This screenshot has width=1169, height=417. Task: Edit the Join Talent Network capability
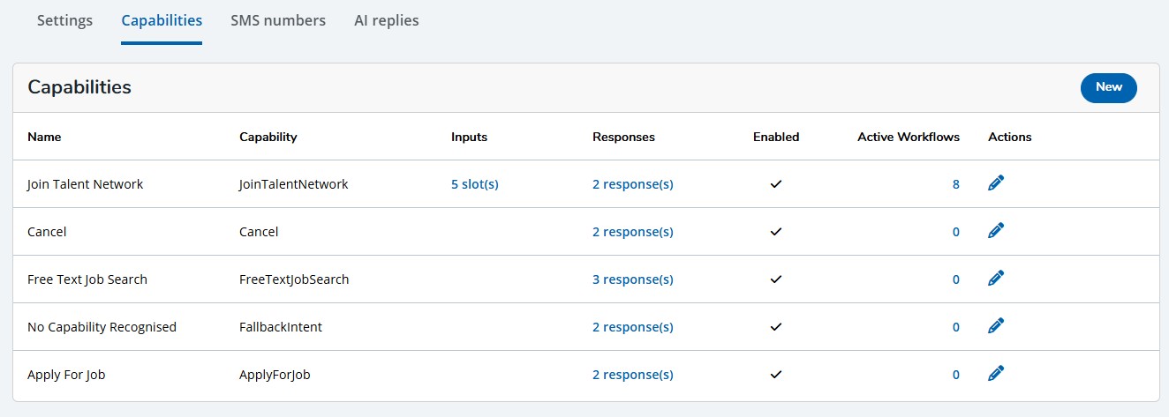[x=996, y=183]
